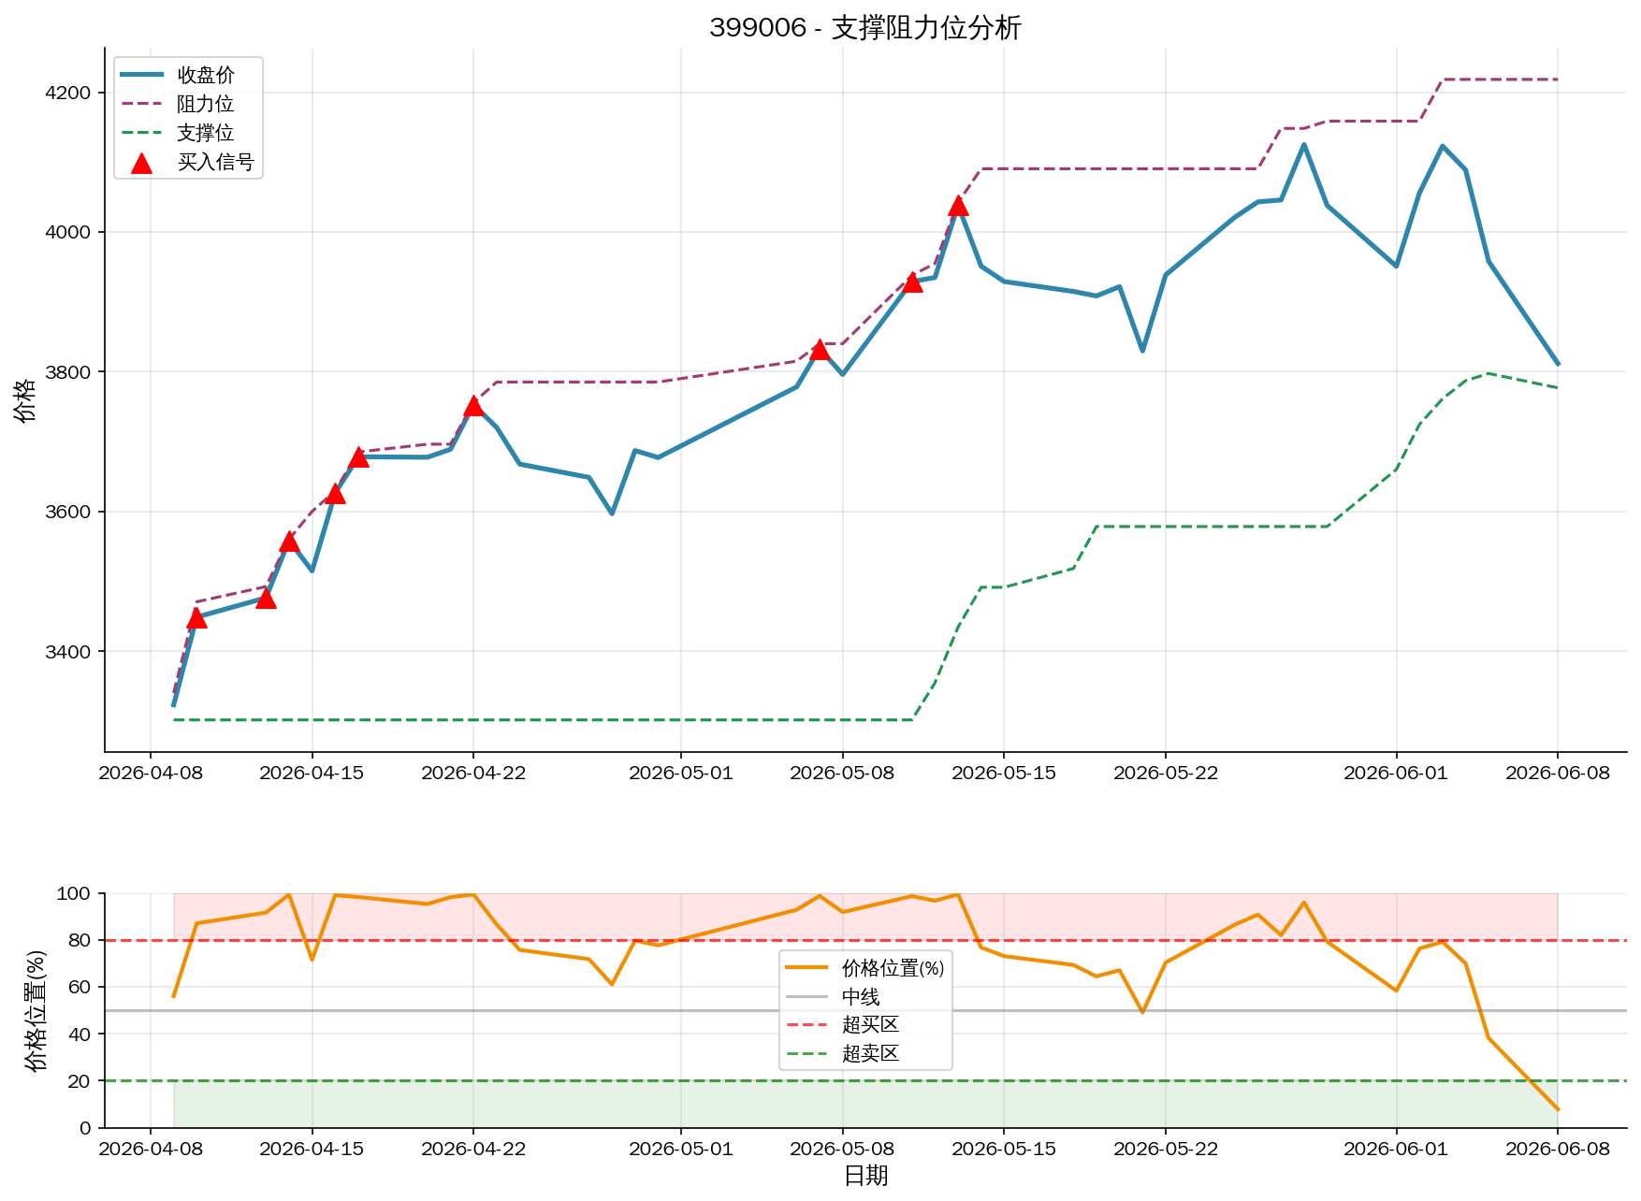Viewport: 1641px width, 1201px height.
Task: Click the lowest buy signal triangle near 3450
Action: [196, 617]
